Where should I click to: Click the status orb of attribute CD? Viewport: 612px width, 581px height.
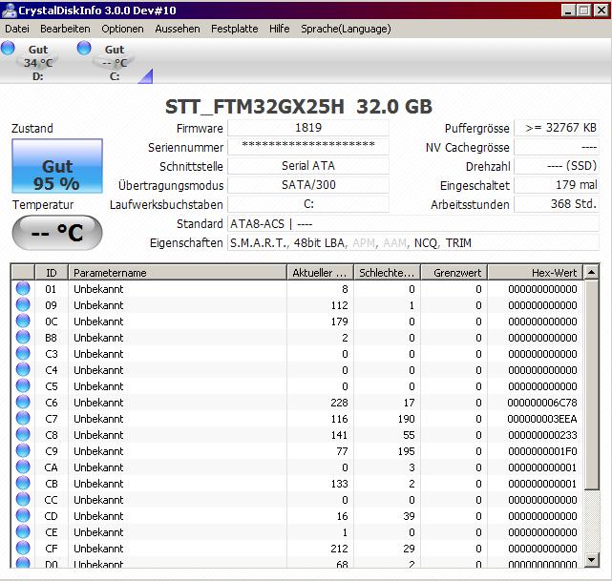(23, 515)
